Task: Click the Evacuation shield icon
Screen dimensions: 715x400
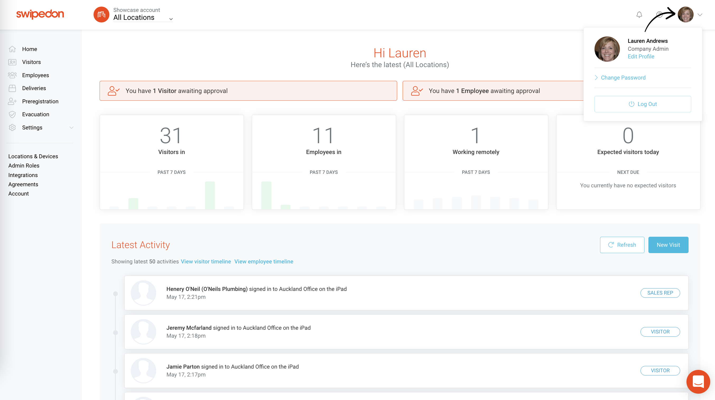Action: tap(12, 114)
